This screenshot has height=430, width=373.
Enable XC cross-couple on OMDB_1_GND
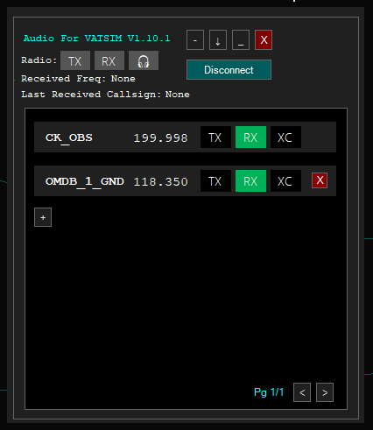click(x=285, y=181)
